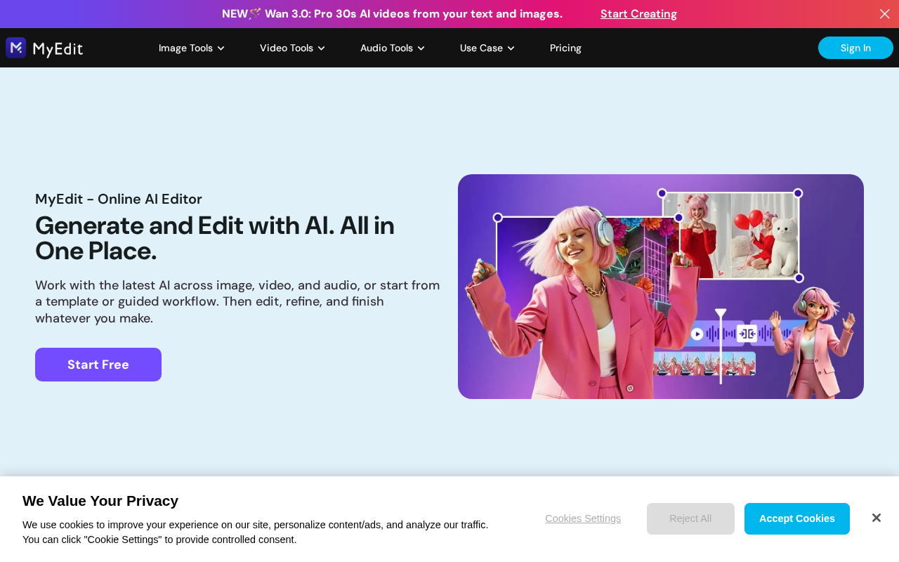
Task: Click the Sign In button
Action: [855, 48]
